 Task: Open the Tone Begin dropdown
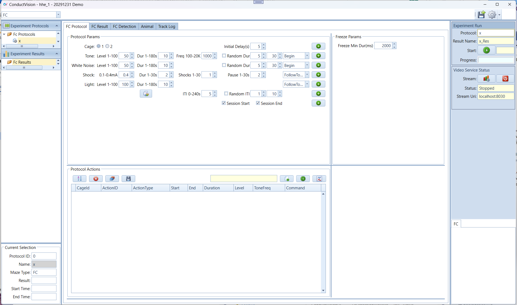click(x=307, y=56)
